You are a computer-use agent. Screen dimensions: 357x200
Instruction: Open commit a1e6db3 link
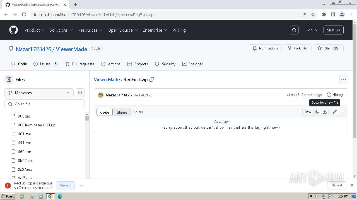pyautogui.click(x=293, y=95)
